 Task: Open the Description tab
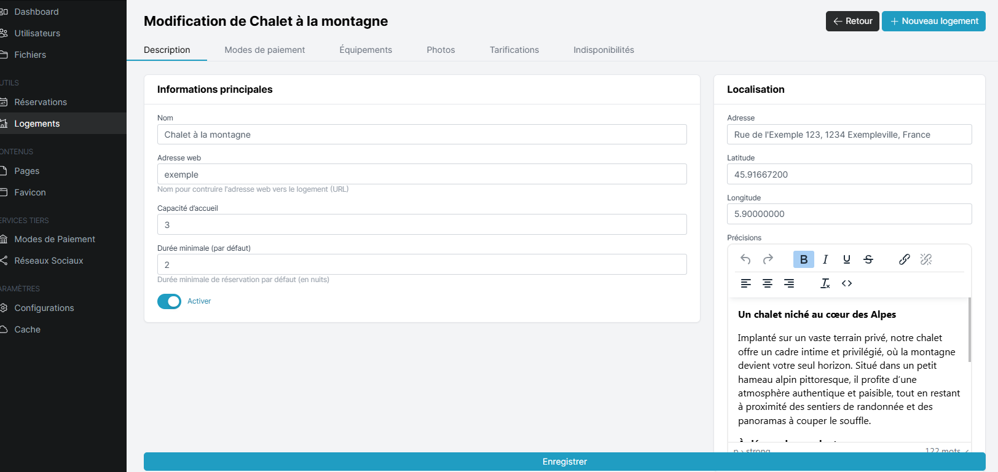click(x=167, y=50)
